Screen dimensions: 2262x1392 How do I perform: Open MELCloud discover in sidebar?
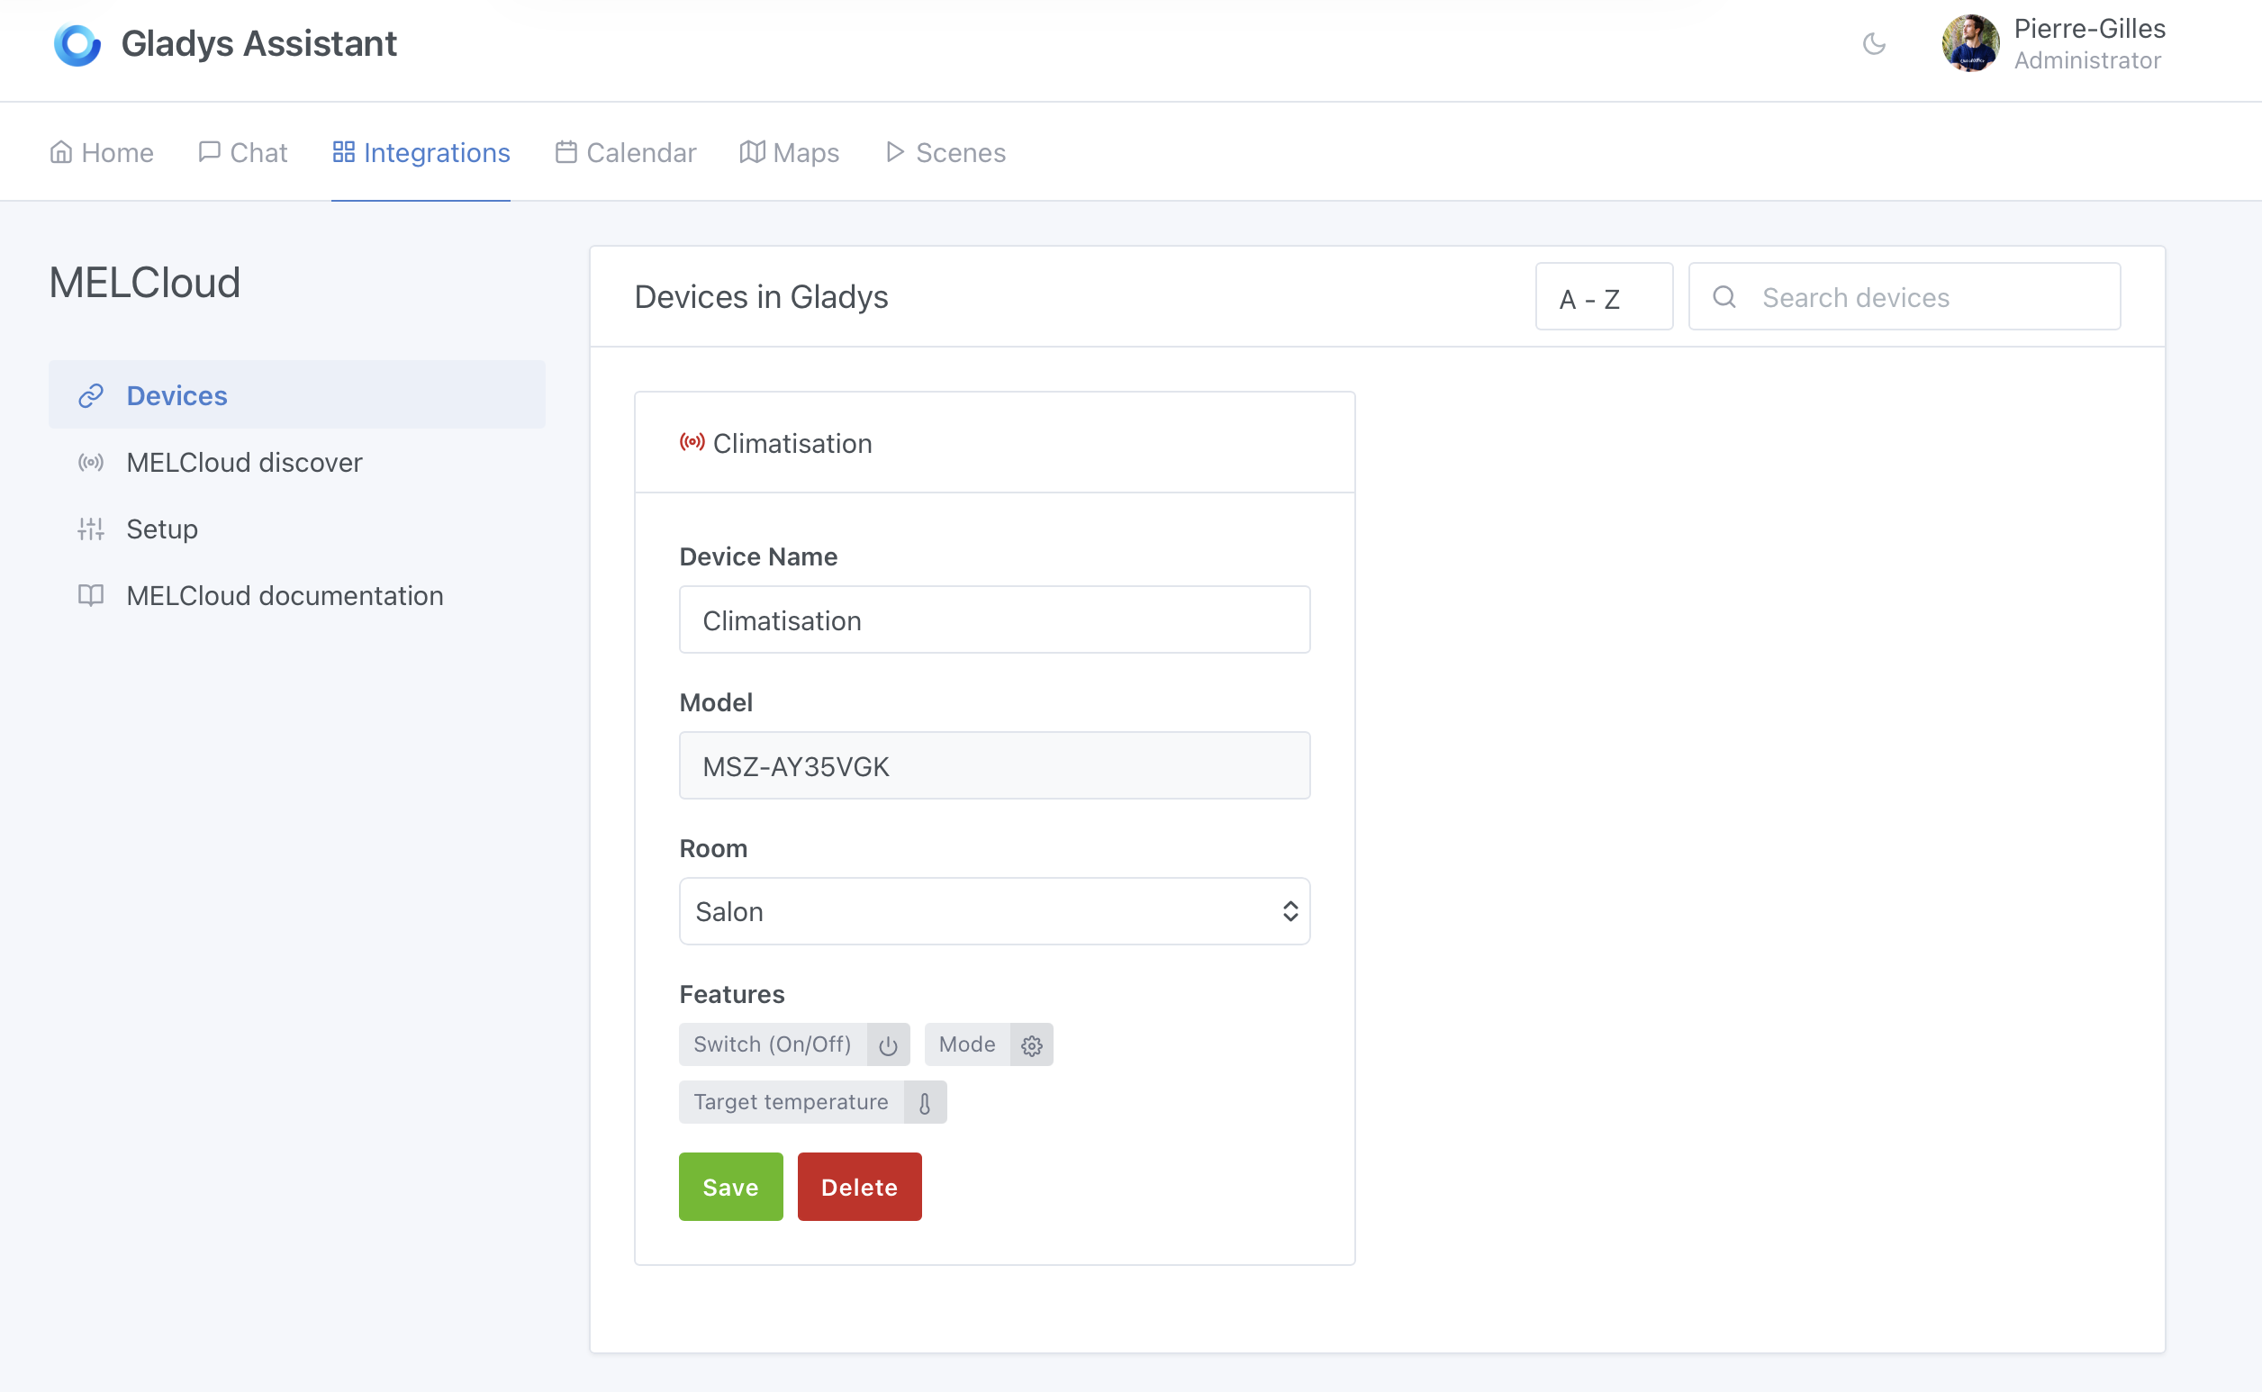pyautogui.click(x=244, y=462)
